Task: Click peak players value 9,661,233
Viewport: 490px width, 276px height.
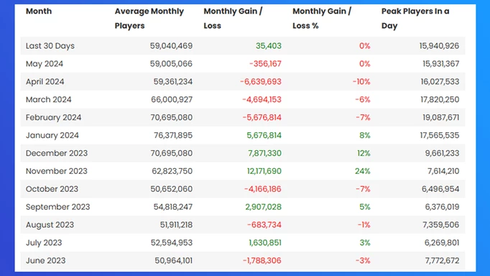Action: tap(442, 153)
